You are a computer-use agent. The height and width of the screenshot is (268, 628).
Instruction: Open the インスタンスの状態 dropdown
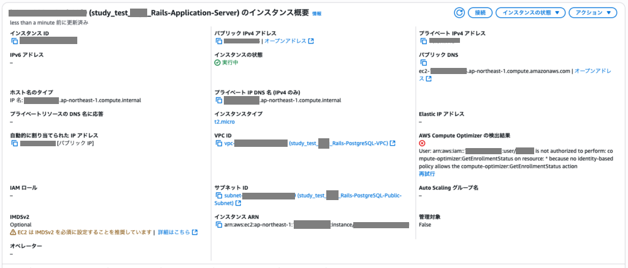[x=530, y=13]
